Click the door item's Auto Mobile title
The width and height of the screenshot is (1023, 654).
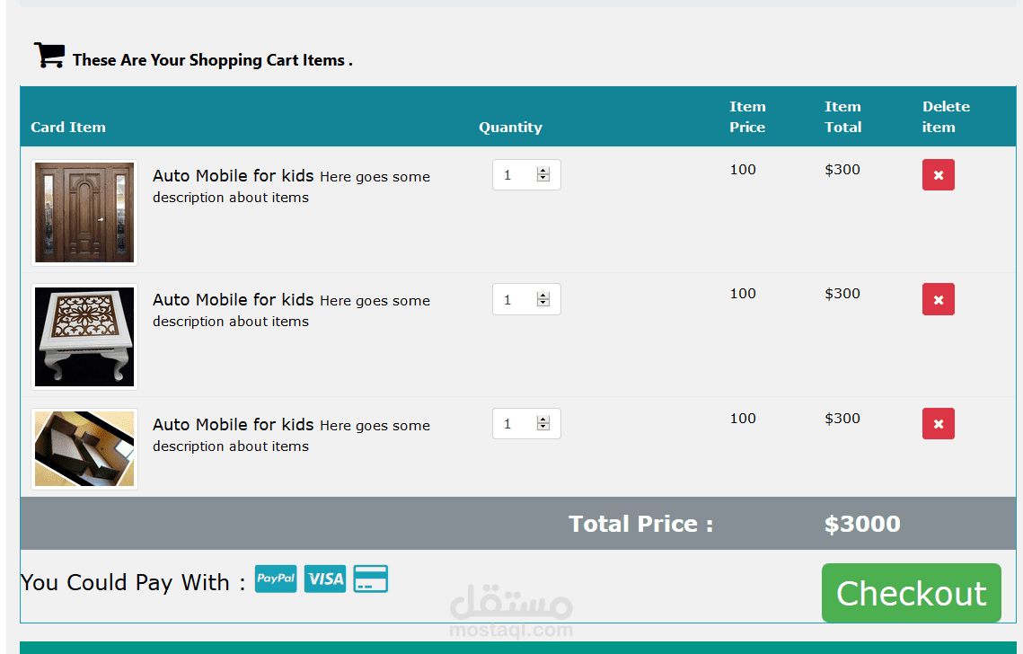coord(234,175)
